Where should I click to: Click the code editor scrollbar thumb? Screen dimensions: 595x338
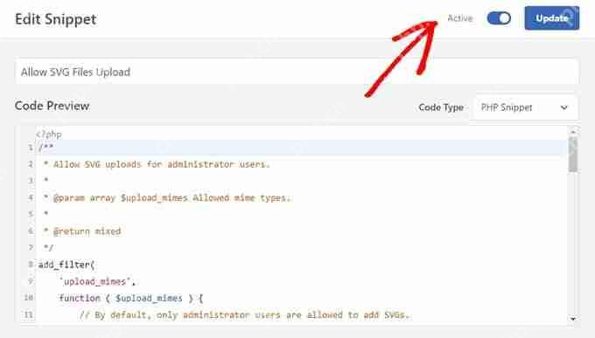coord(573,155)
